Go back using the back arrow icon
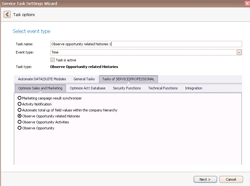The width and height of the screenshot is (250, 186). 7,14
